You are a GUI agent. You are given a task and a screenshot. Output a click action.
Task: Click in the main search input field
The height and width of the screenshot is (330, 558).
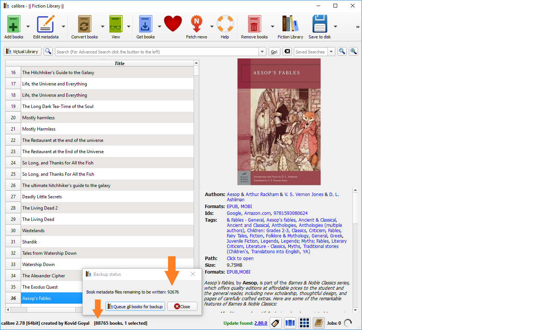click(x=157, y=52)
